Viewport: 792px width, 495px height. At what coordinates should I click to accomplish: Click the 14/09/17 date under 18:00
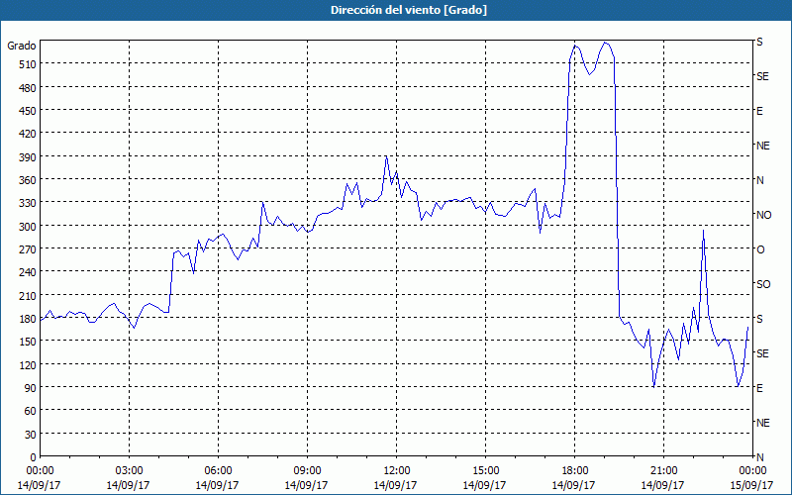[574, 485]
